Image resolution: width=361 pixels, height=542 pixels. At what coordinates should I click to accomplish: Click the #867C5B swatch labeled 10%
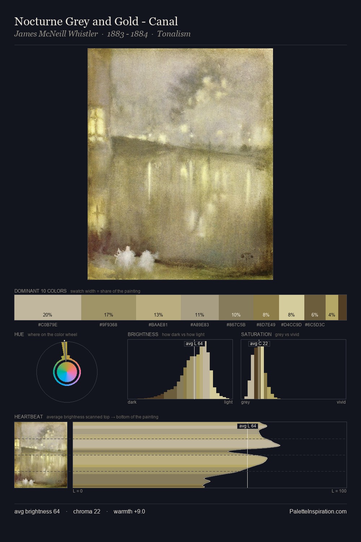[x=236, y=307]
